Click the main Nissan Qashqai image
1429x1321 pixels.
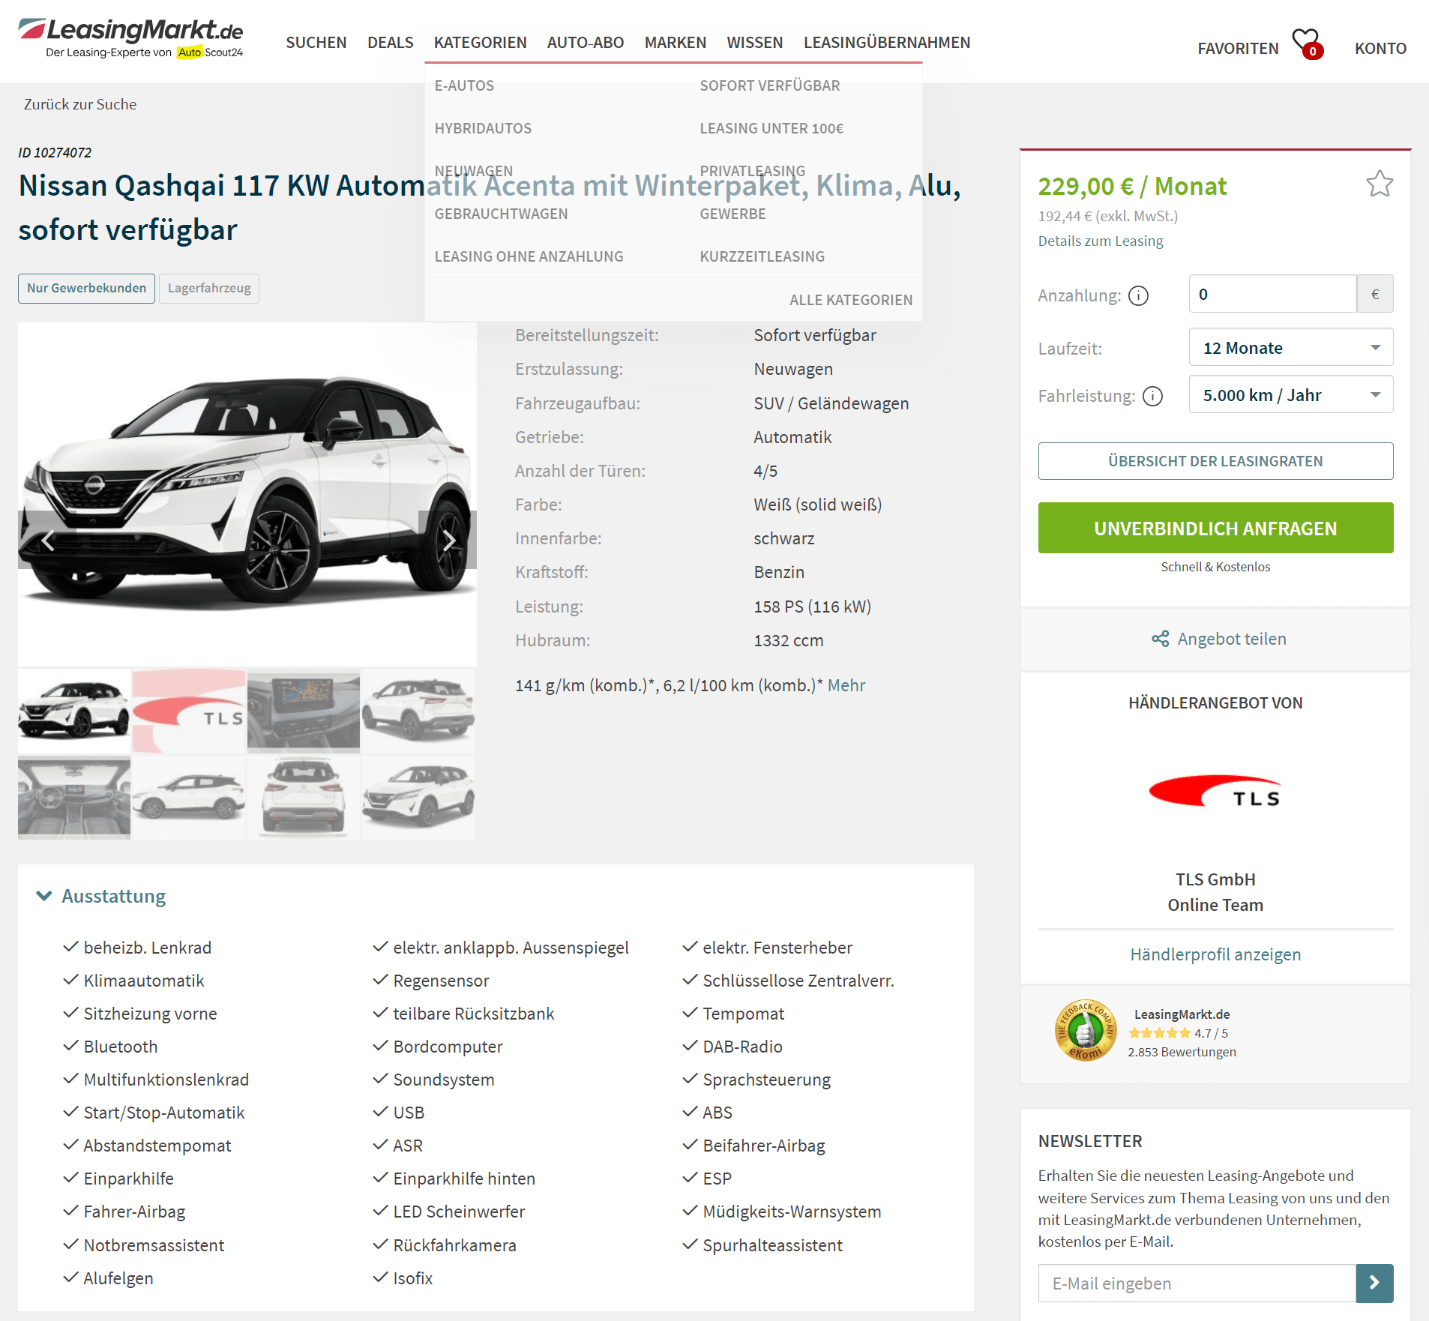pos(247,495)
